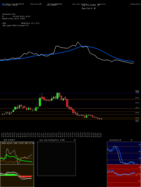This screenshot has height=187, width=141.
Task: Select the 'Stochastics: 3.24' reading
Action: (9, 14)
